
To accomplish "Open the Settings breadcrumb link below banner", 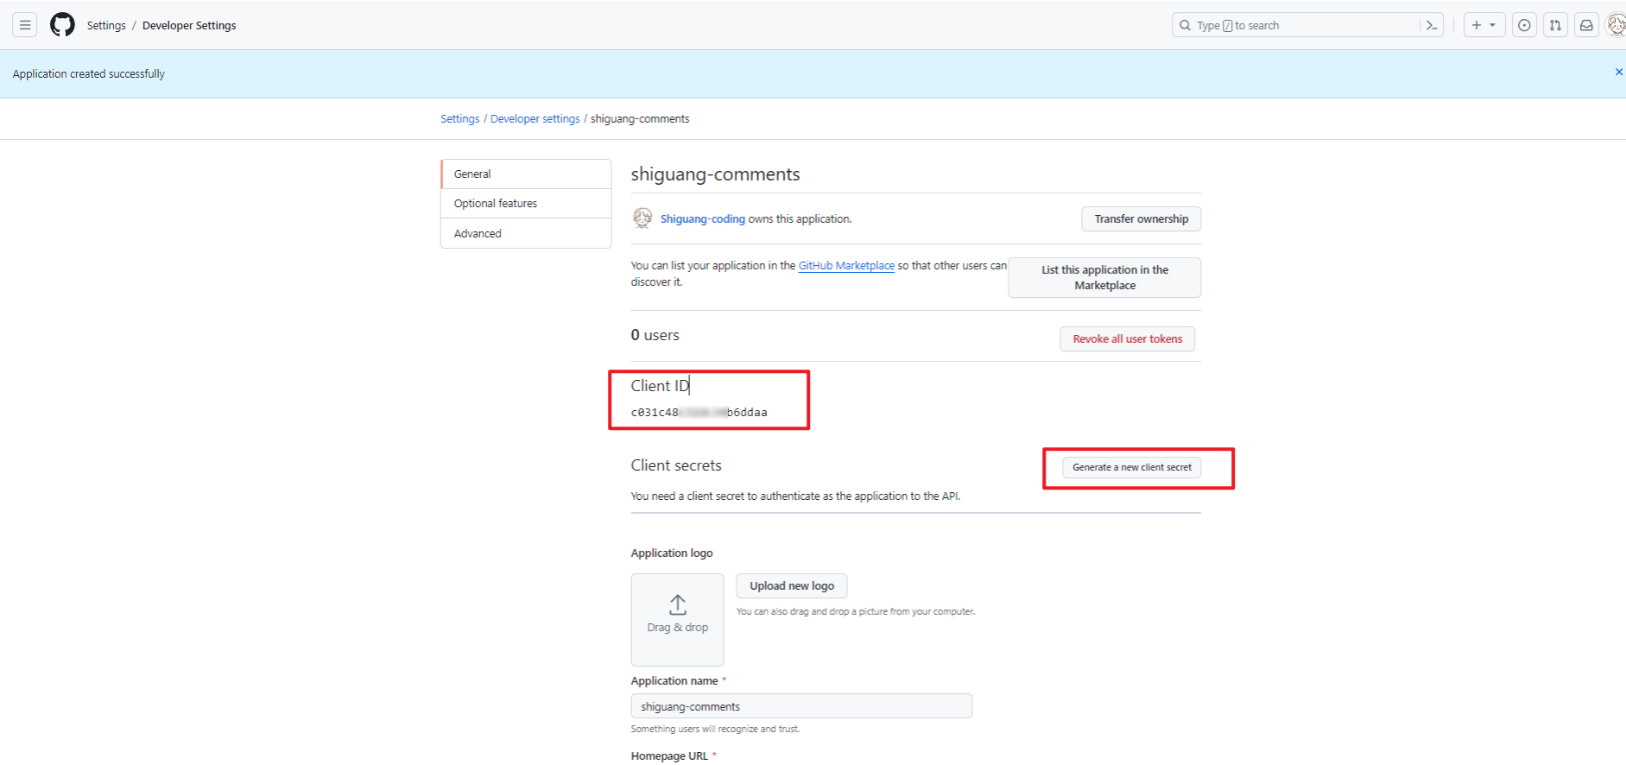I will click(x=459, y=118).
